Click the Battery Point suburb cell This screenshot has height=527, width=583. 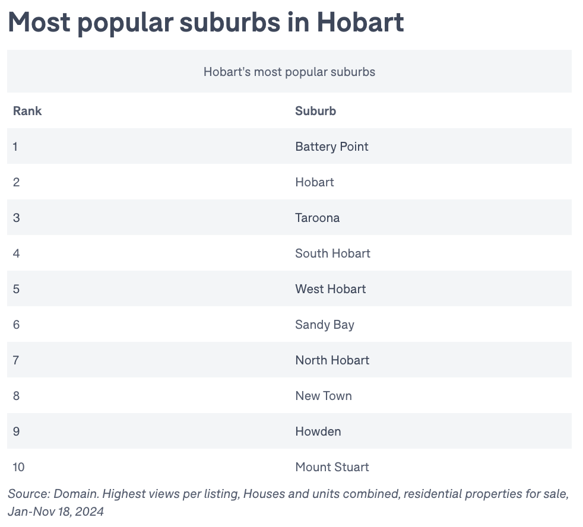(x=331, y=147)
